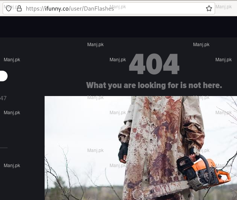Click the number 47 in sidebar
Screen dimensions: 237x200
pos(3,98)
